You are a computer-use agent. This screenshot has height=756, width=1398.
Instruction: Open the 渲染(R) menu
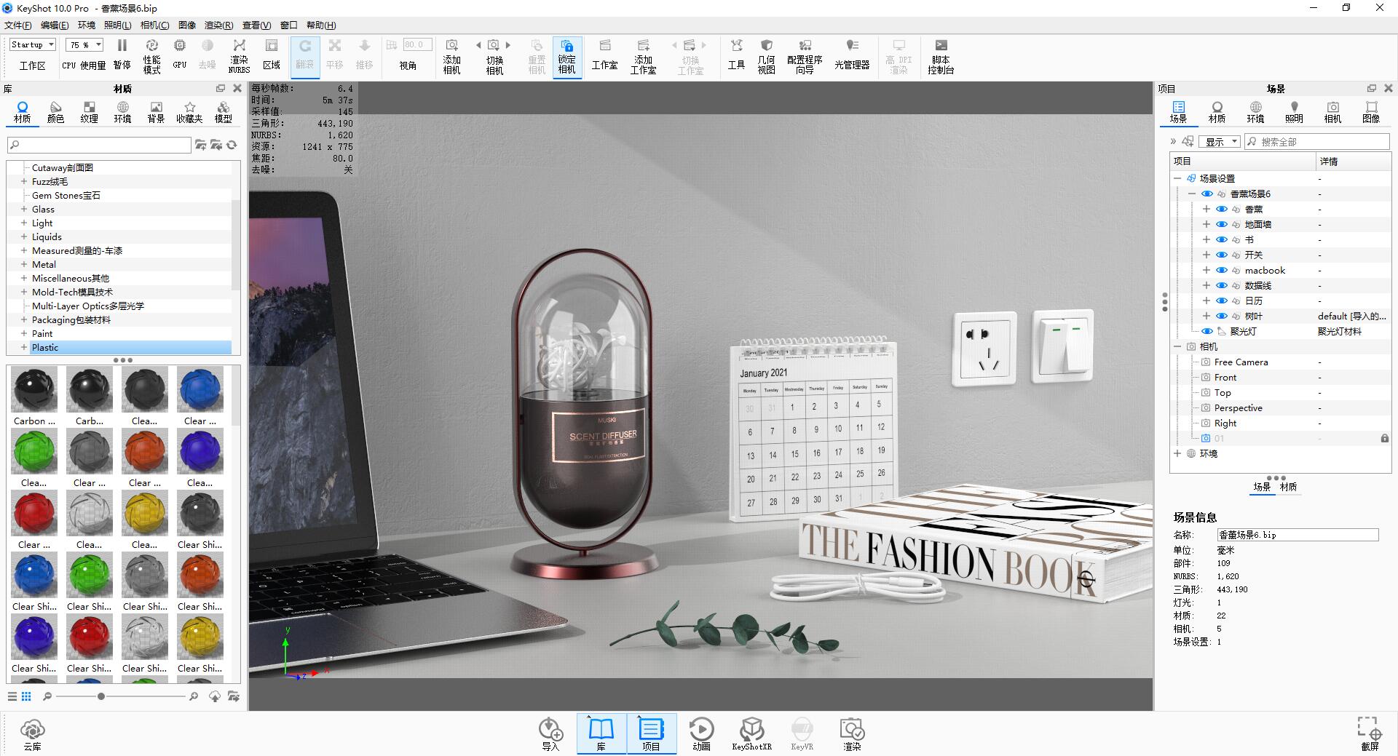[218, 25]
